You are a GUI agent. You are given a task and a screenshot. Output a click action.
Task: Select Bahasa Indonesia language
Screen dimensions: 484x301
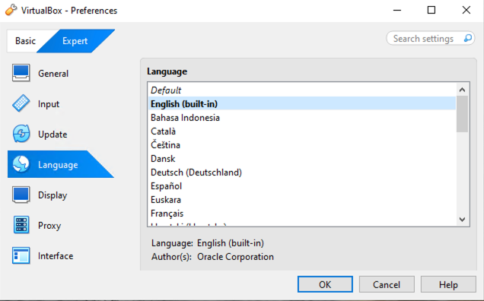(301, 118)
